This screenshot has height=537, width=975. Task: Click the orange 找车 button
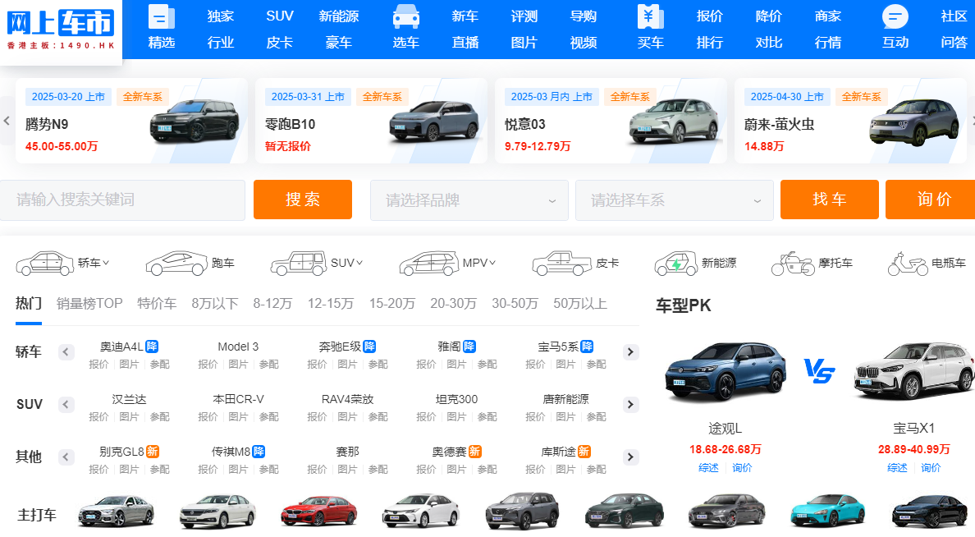click(830, 200)
